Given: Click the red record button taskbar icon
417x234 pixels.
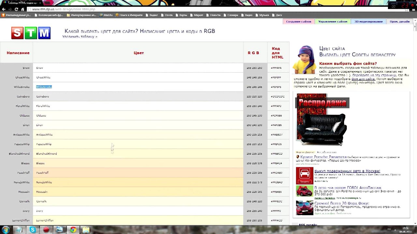Looking at the screenshot, I should tap(46, 230).
